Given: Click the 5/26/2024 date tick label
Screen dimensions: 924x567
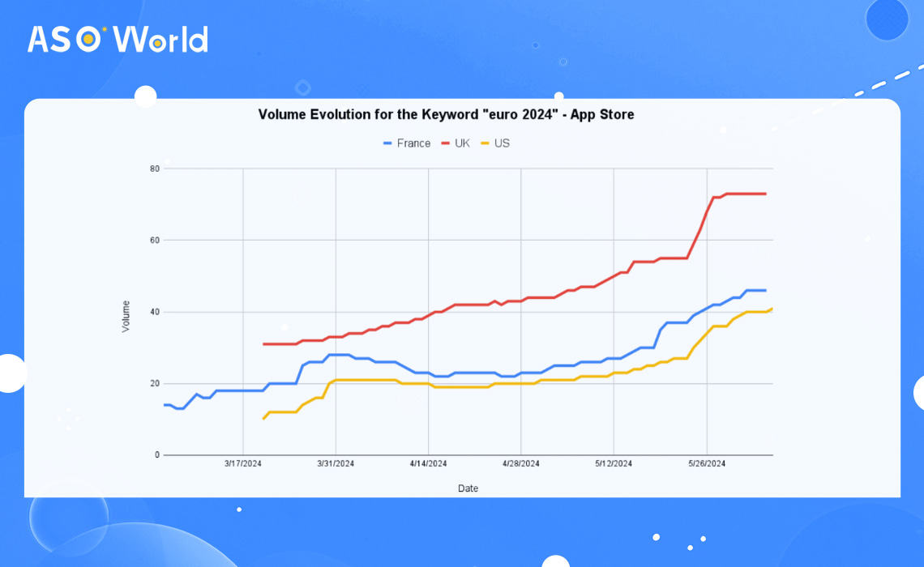Looking at the screenshot, I should [707, 463].
